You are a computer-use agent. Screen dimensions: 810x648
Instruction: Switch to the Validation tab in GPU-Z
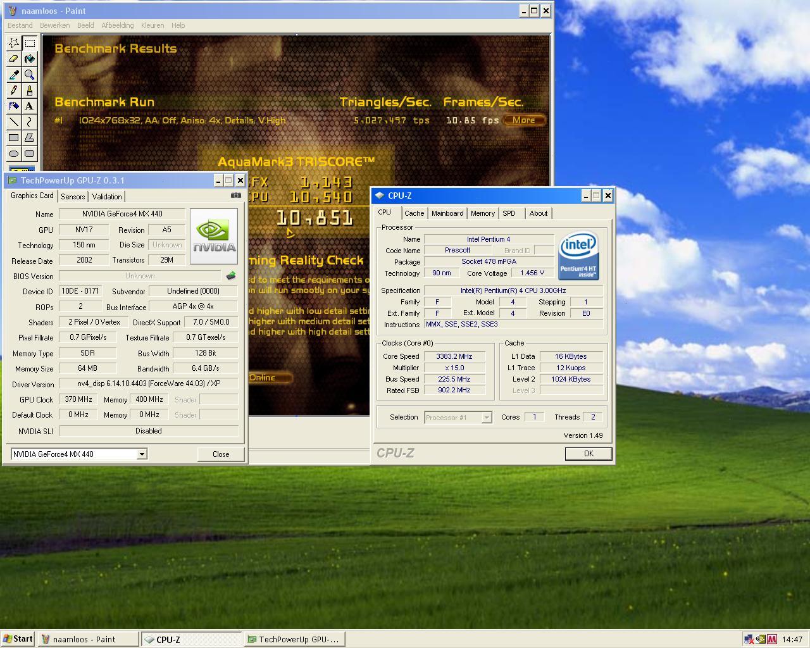pyautogui.click(x=107, y=197)
